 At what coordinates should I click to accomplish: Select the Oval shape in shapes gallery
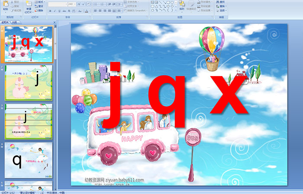[x=172, y=2]
